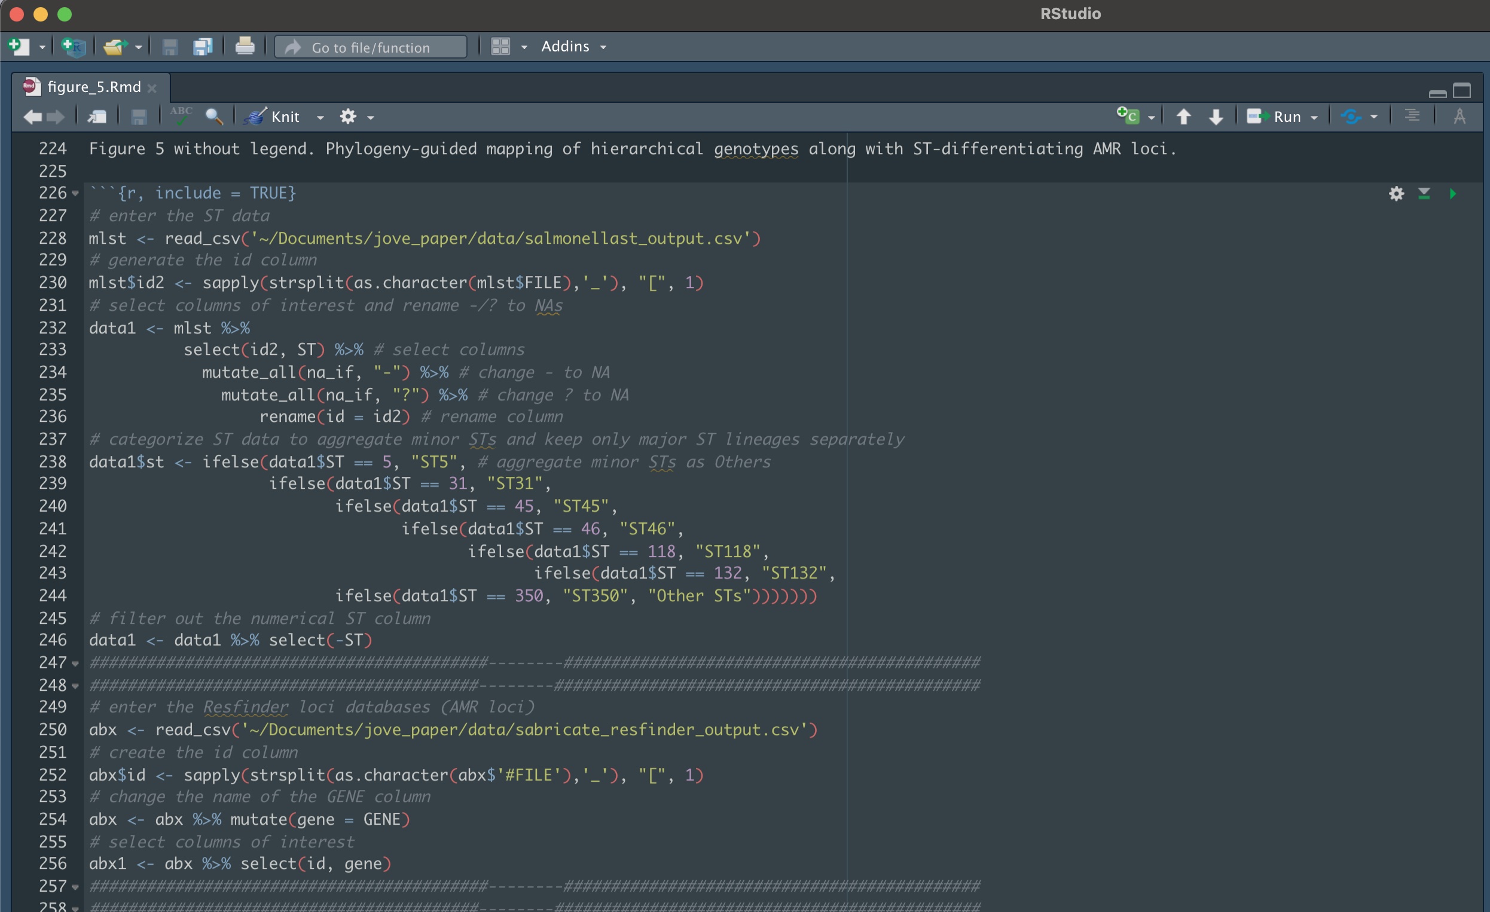Click the Create a project icon
Image resolution: width=1490 pixels, height=912 pixels.
click(73, 47)
